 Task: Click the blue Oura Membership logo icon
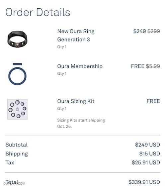pos(18,74)
